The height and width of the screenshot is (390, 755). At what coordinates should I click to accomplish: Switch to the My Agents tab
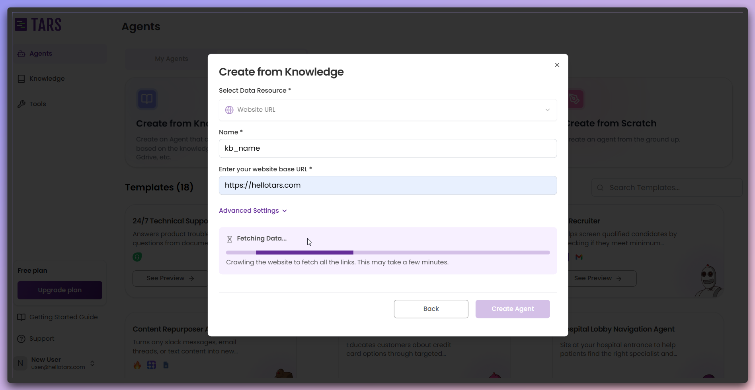click(171, 58)
